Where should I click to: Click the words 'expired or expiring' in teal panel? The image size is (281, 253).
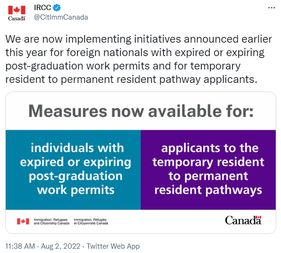pyautogui.click(x=76, y=162)
